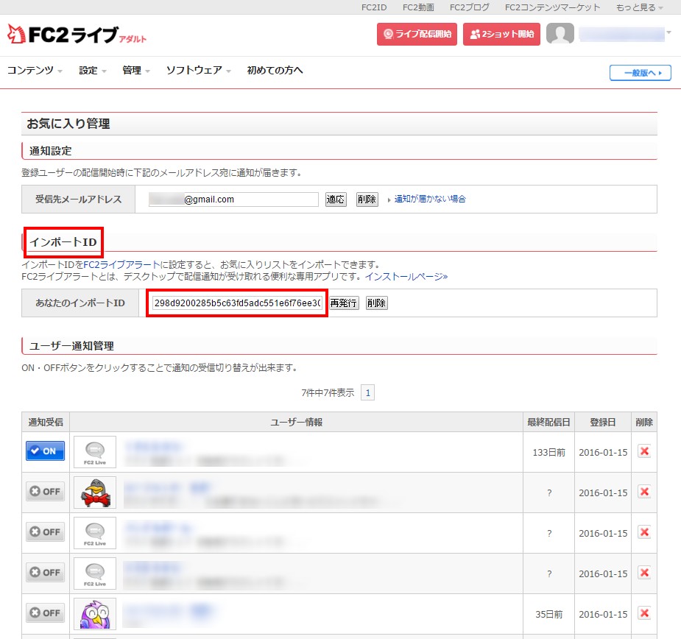The width and height of the screenshot is (681, 639).
Task: Open the インストールページ» link
Action: click(x=406, y=277)
